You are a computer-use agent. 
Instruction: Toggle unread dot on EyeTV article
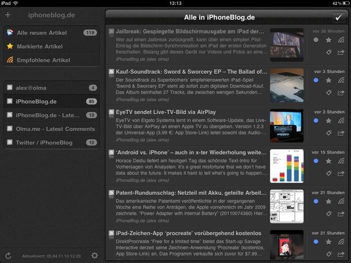pyautogui.click(x=316, y=121)
